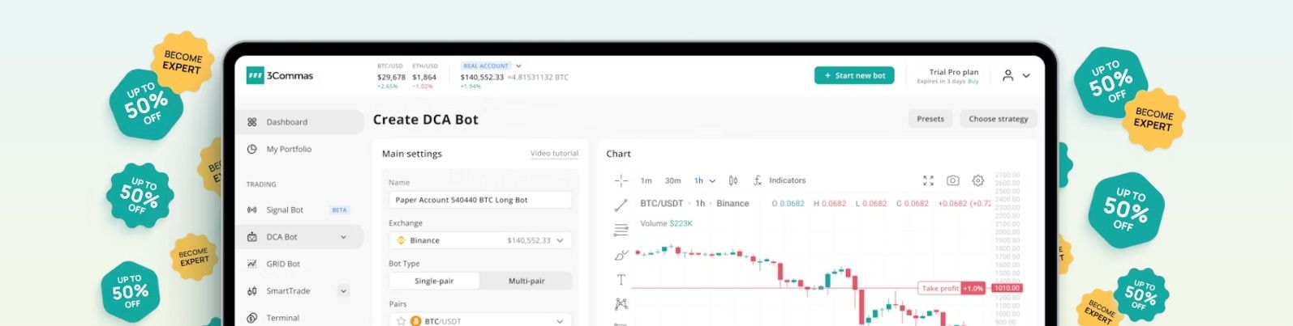
Task: Click the Start new bot button
Action: [853, 75]
